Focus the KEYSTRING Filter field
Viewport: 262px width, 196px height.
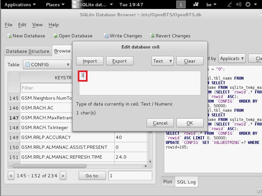tap(46, 88)
